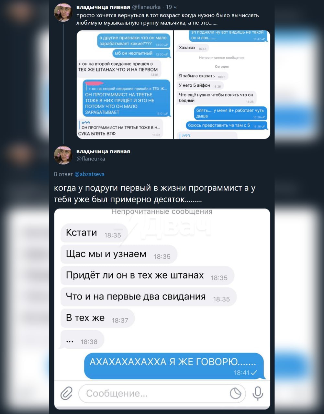Screen dimensions: 324x414
Task: Click владычица пивная name in top tweet
Action: coord(103,7)
